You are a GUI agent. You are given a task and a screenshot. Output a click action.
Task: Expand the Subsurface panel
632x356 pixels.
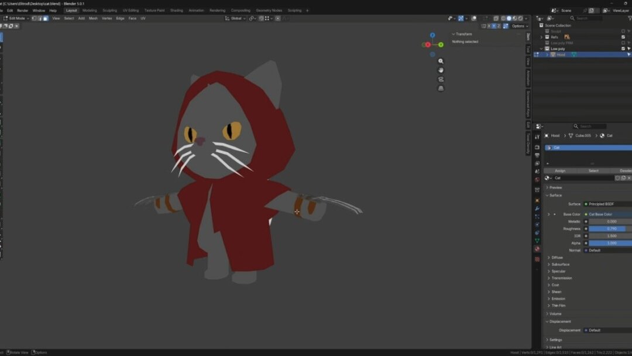(x=560, y=264)
